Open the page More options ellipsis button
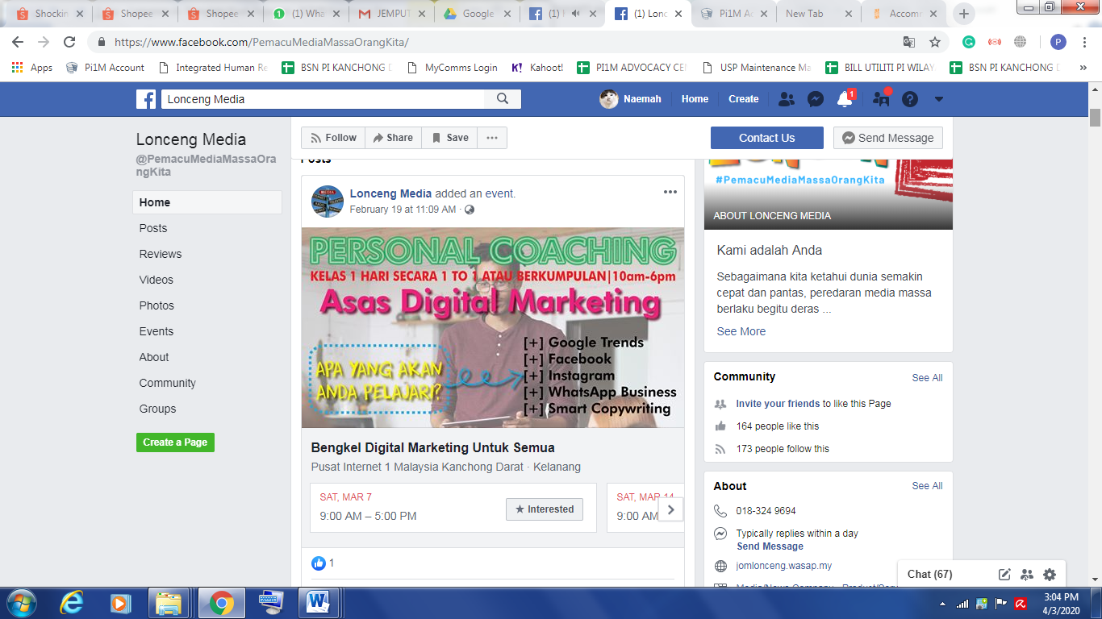Screen dimensions: 1102x619 coord(492,138)
